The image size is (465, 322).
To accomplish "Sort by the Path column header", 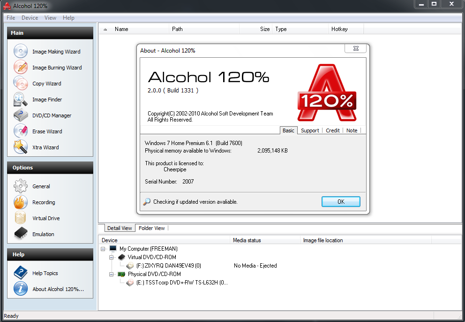I will coord(204,29).
